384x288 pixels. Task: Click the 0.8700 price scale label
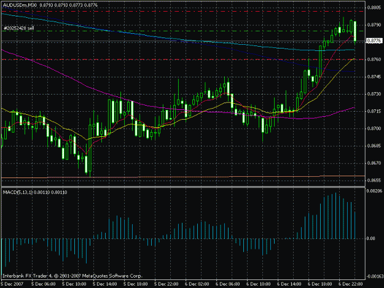[374, 128]
